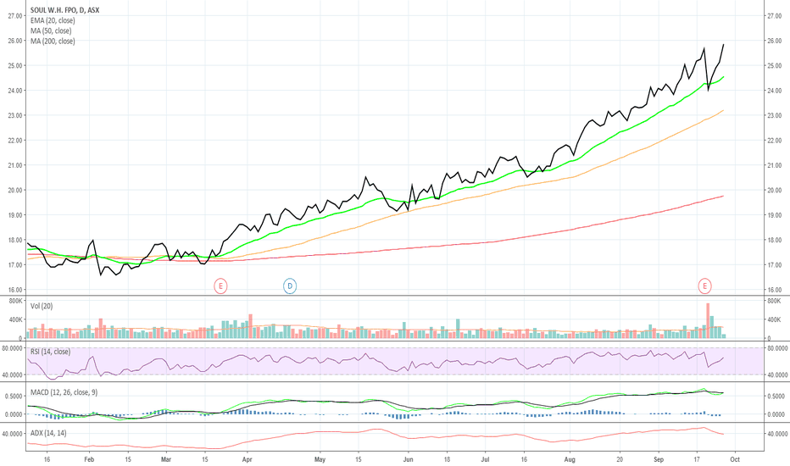Select the RSI (14, close) legend
The width and height of the screenshot is (790, 466).
point(50,352)
